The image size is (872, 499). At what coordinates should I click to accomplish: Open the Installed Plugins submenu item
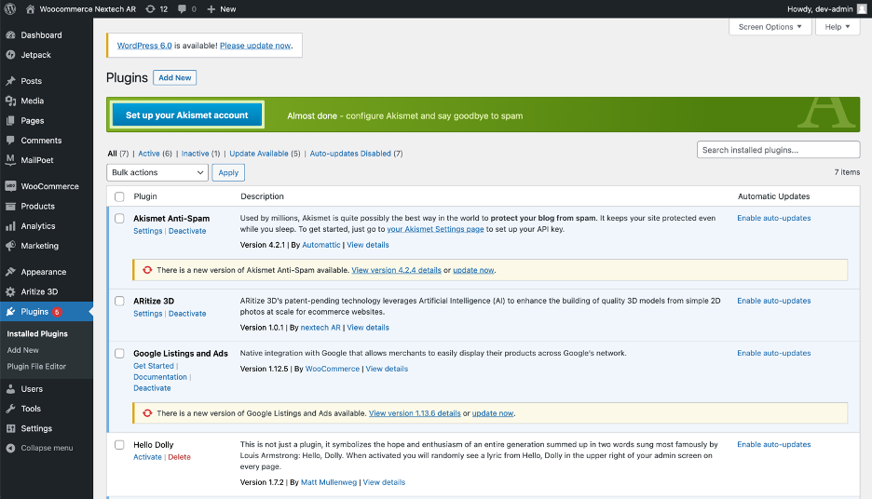tap(37, 333)
